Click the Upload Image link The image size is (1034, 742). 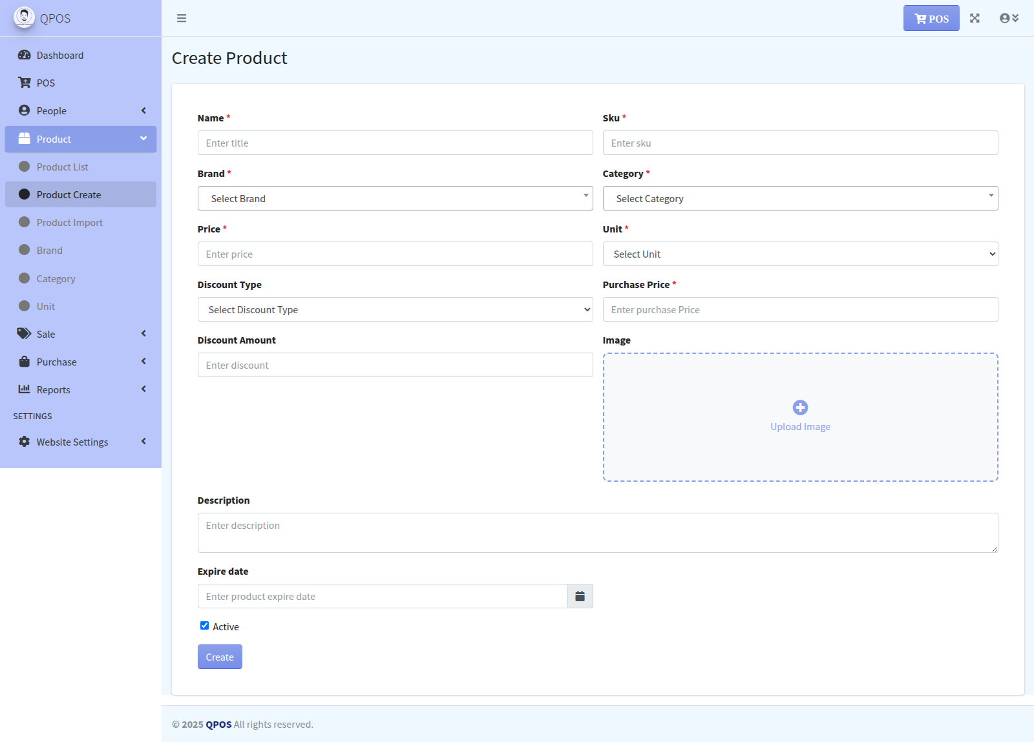click(800, 427)
